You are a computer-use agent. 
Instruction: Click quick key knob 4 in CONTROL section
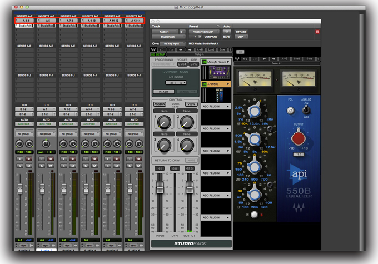[187, 146]
